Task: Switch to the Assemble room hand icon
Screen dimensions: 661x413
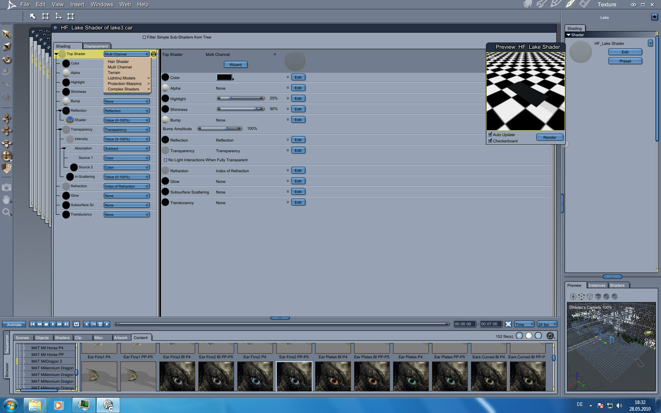Action: pyautogui.click(x=528, y=4)
